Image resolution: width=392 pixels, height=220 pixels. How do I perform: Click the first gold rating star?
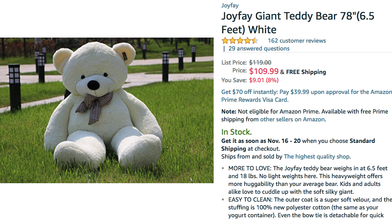225,40
